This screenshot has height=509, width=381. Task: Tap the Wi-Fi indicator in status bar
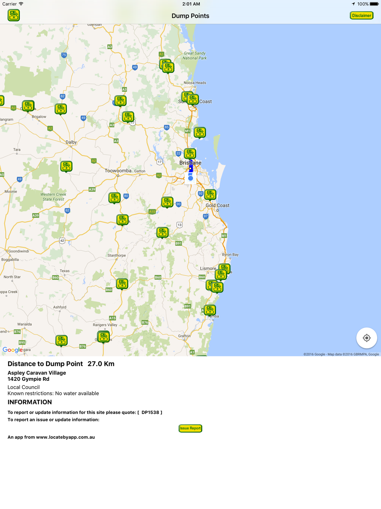(x=21, y=4)
